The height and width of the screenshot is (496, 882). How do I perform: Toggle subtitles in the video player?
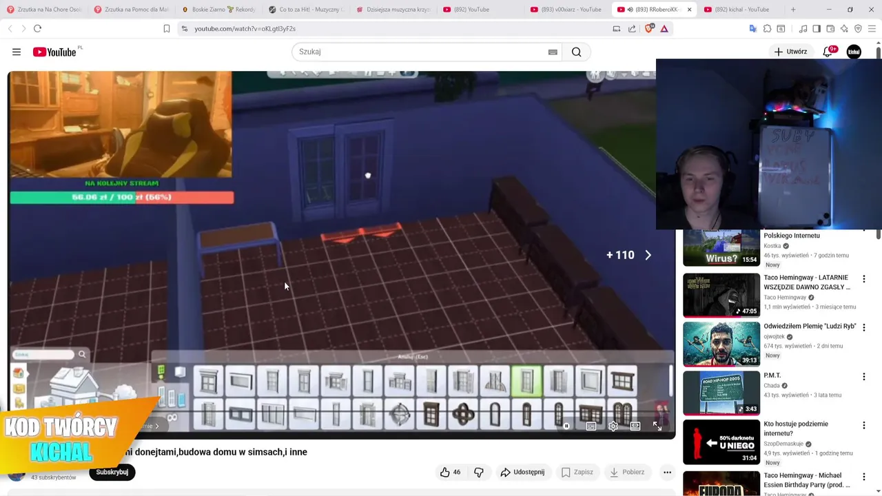tap(591, 426)
